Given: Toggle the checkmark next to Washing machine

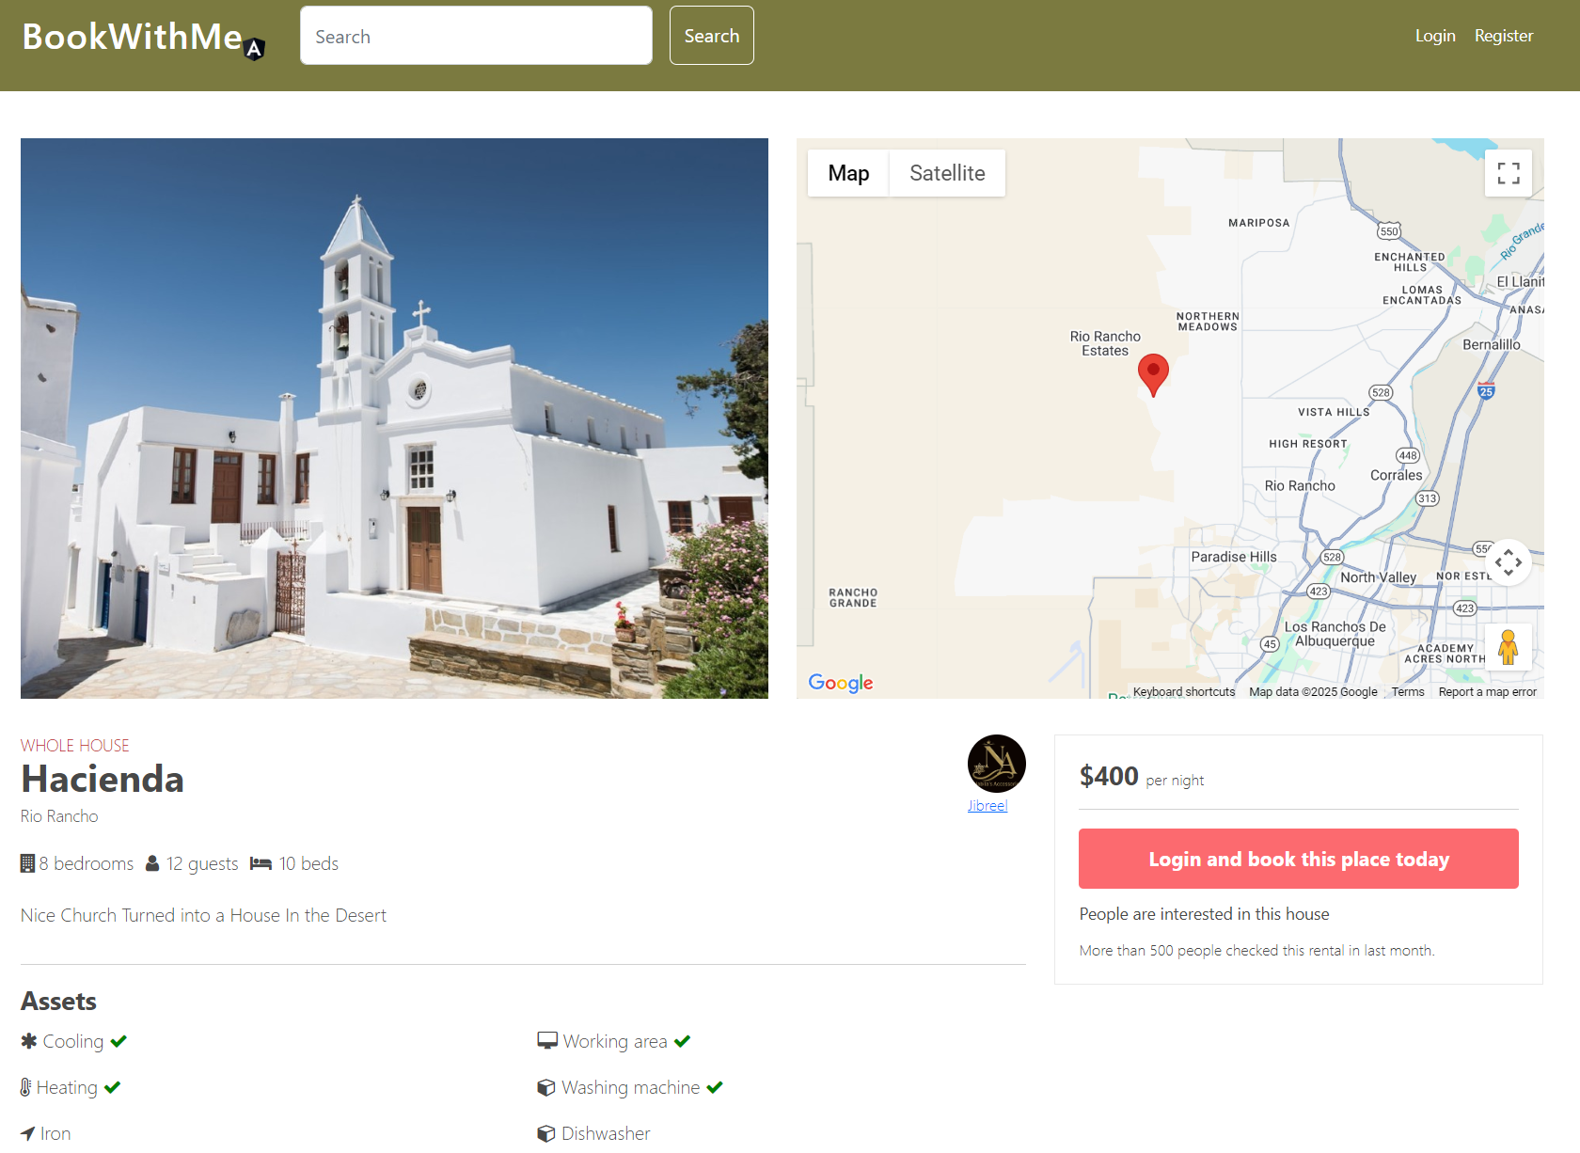Looking at the screenshot, I should coord(715,1087).
